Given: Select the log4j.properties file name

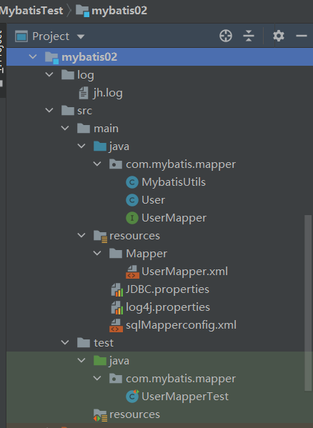Looking at the screenshot, I should click(x=168, y=307).
